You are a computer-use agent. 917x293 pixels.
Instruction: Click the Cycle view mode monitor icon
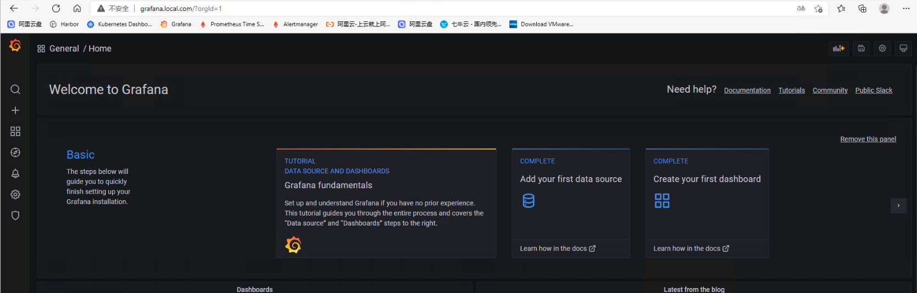tap(903, 48)
